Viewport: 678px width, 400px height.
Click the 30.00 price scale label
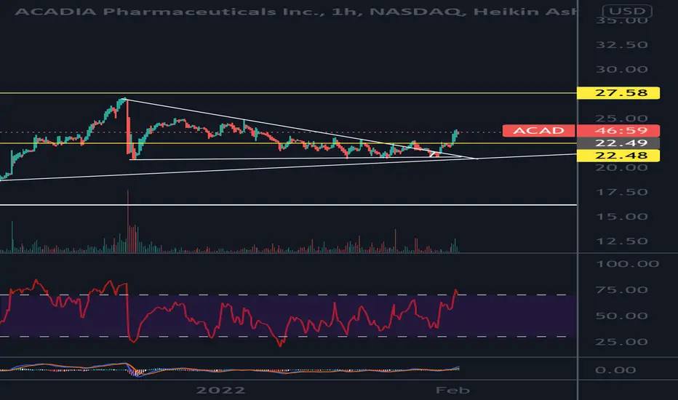click(x=621, y=69)
